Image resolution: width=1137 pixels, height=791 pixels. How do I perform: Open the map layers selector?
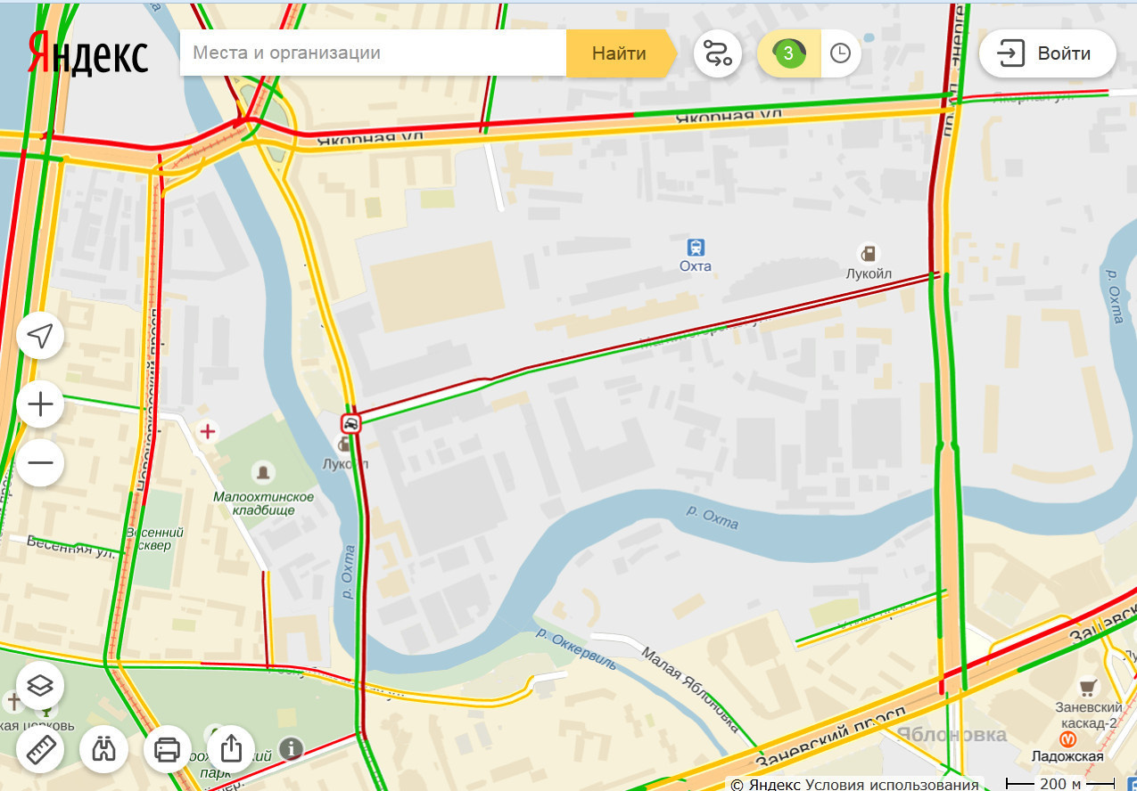point(40,685)
